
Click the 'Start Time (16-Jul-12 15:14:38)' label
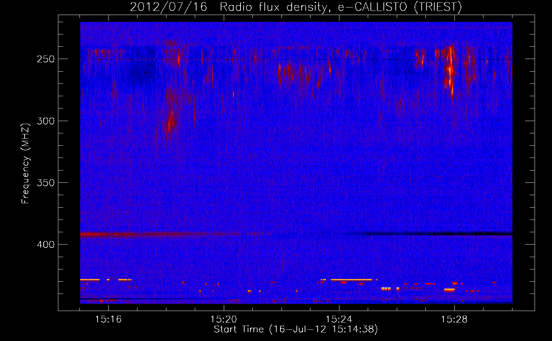(296, 329)
